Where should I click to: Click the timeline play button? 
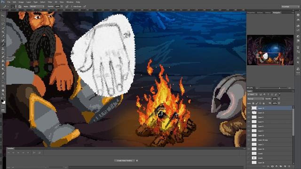pos(18,153)
